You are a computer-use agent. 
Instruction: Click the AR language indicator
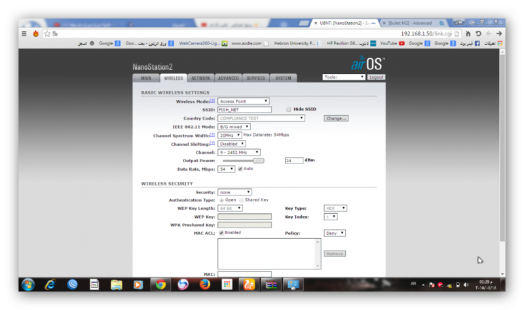413,284
